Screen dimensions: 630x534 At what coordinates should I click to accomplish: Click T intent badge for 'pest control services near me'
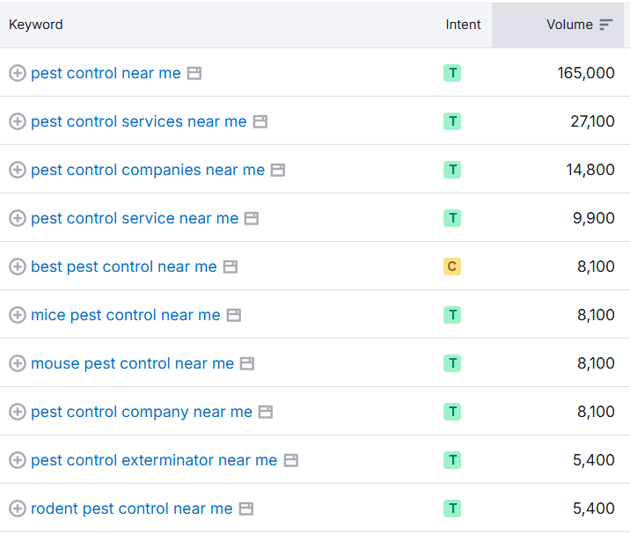pyautogui.click(x=452, y=121)
